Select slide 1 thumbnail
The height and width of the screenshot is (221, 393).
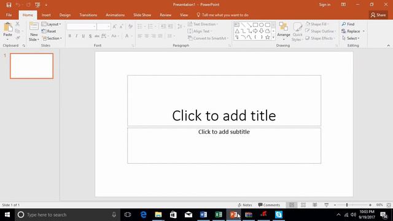click(31, 66)
